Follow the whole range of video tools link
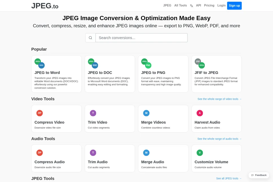273x182 pixels. pos(219,99)
